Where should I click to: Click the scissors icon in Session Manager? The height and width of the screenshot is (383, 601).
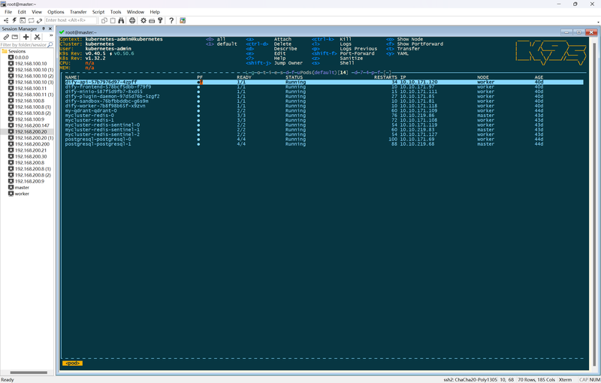(37, 36)
